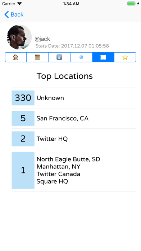Tap the Twitter HQ location row
Screen dimensions: 141x251
coord(74,138)
